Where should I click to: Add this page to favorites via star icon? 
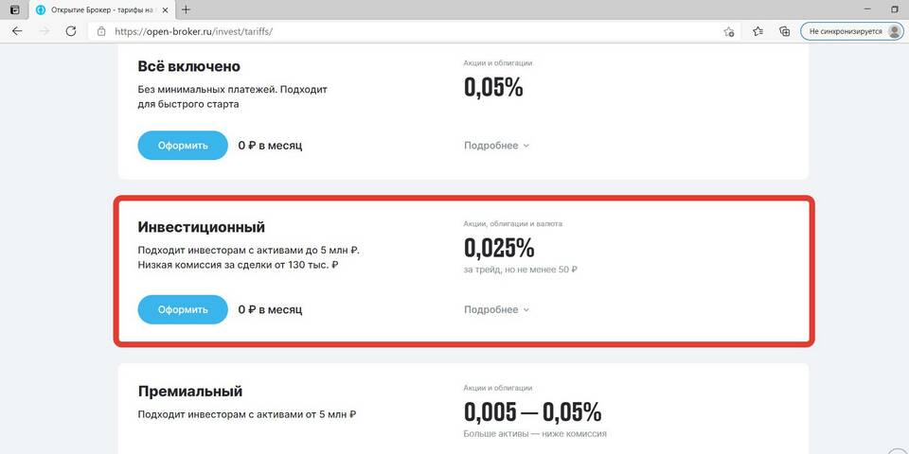point(728,31)
